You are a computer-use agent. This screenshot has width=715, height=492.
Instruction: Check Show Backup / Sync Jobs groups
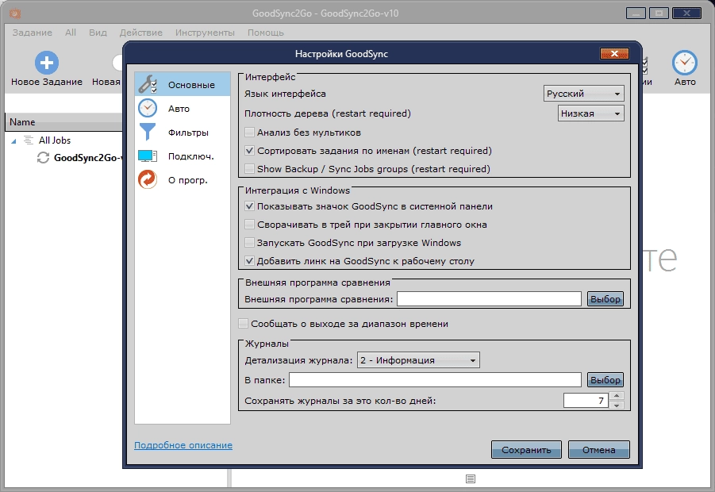tap(249, 169)
